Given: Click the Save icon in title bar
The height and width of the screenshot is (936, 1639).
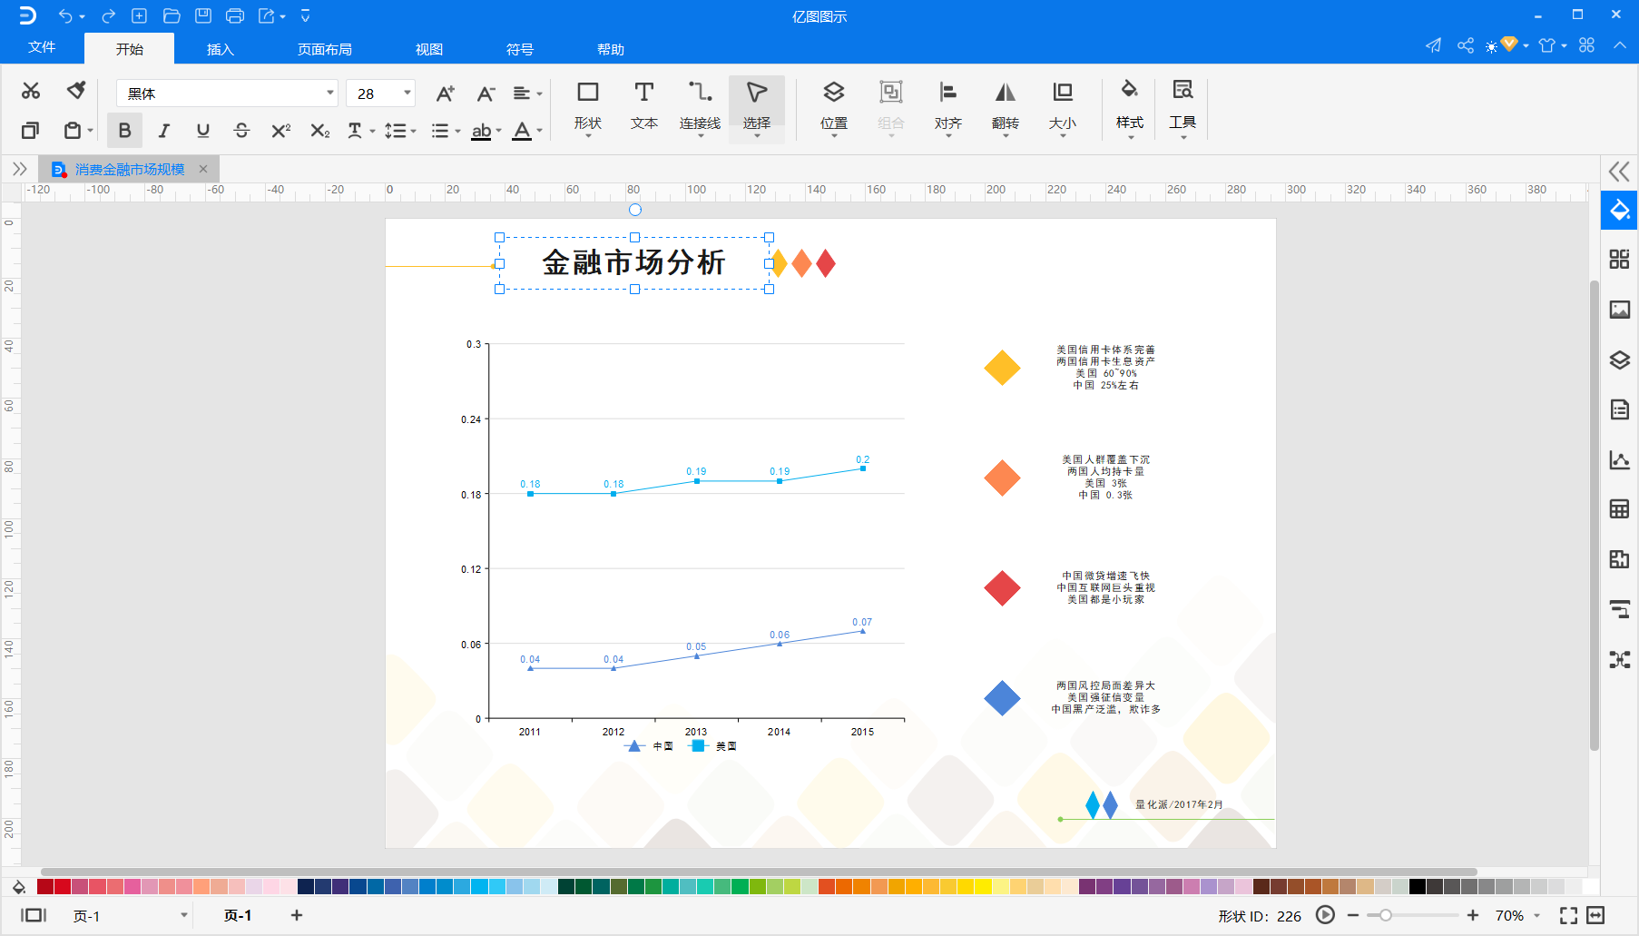Looking at the screenshot, I should click(203, 15).
